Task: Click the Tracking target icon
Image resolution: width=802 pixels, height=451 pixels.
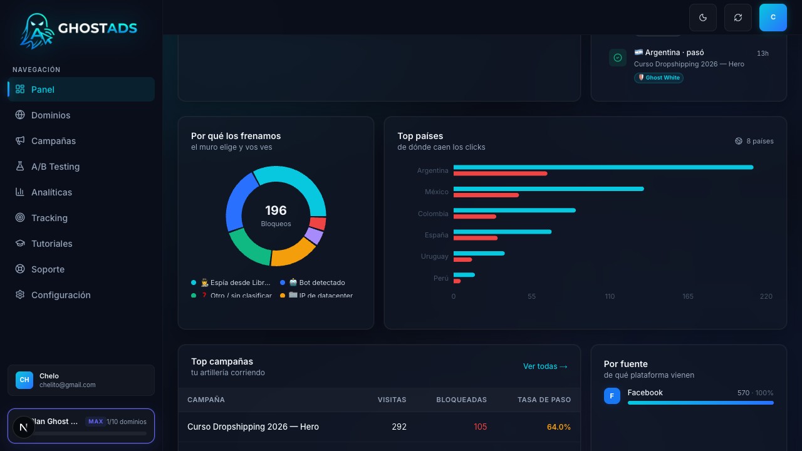Action: 20,217
